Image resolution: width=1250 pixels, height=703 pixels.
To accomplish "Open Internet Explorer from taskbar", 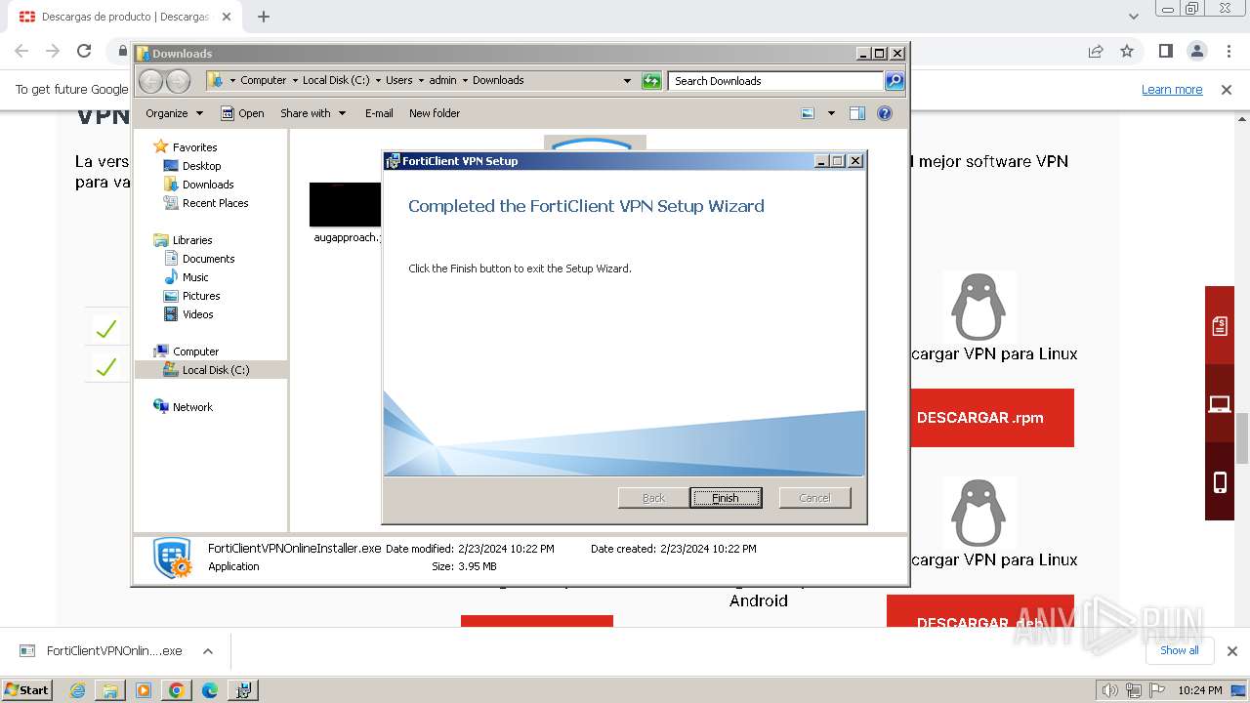I will coord(77,690).
